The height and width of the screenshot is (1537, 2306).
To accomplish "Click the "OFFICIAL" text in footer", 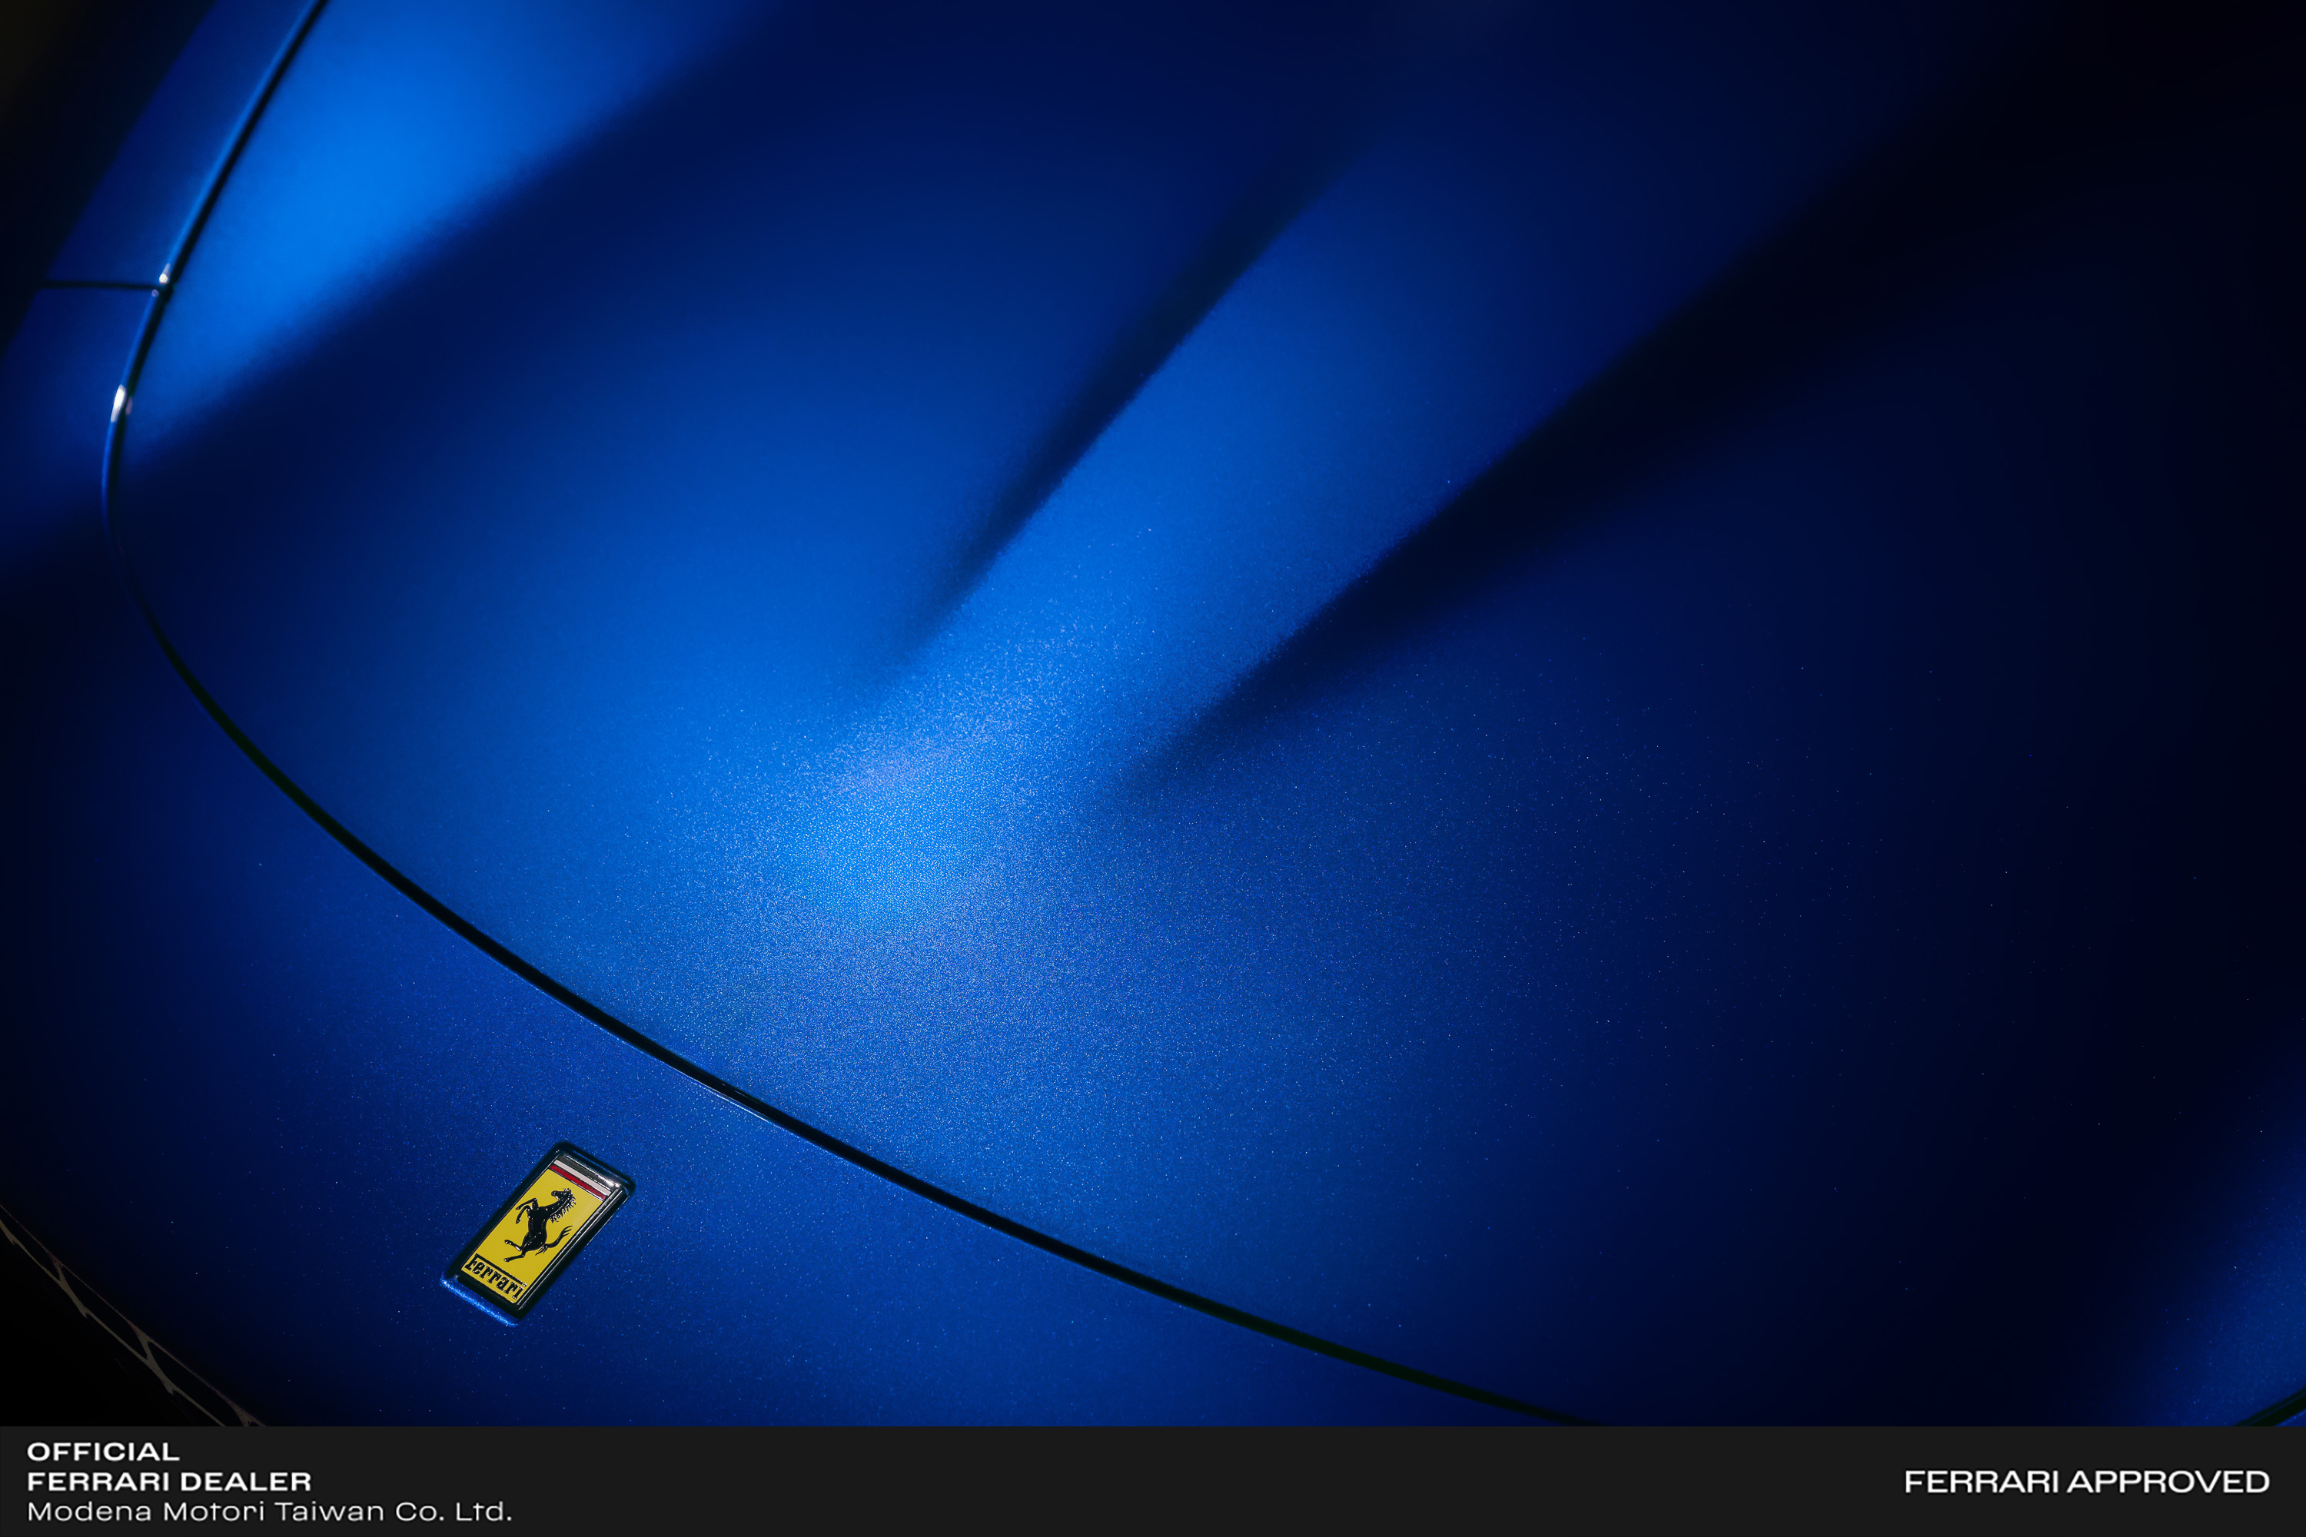I will [x=103, y=1452].
